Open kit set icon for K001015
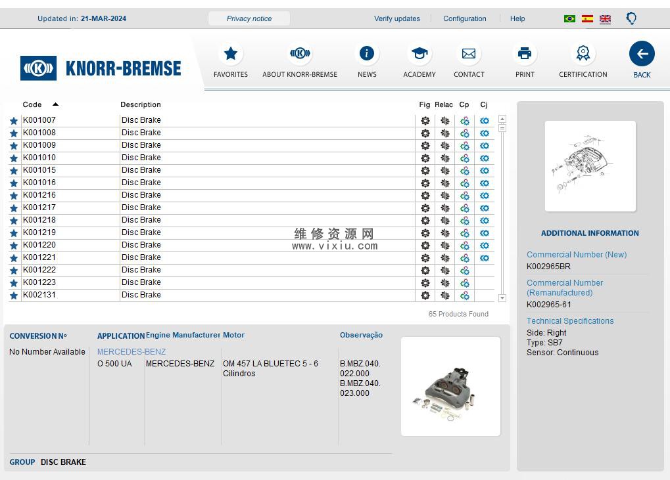Viewport: 670px width, 480px height. pos(484,171)
